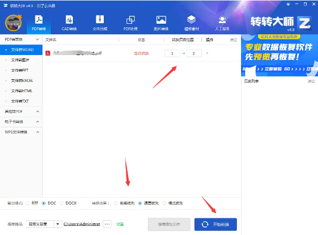Open the CAD转换 tool

69,23
